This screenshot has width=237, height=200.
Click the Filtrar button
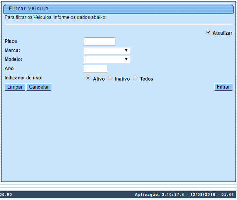[x=223, y=87]
